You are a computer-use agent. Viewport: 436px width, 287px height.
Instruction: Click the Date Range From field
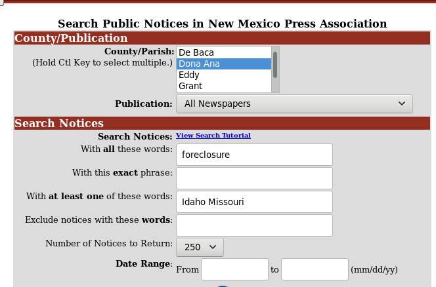(234, 269)
